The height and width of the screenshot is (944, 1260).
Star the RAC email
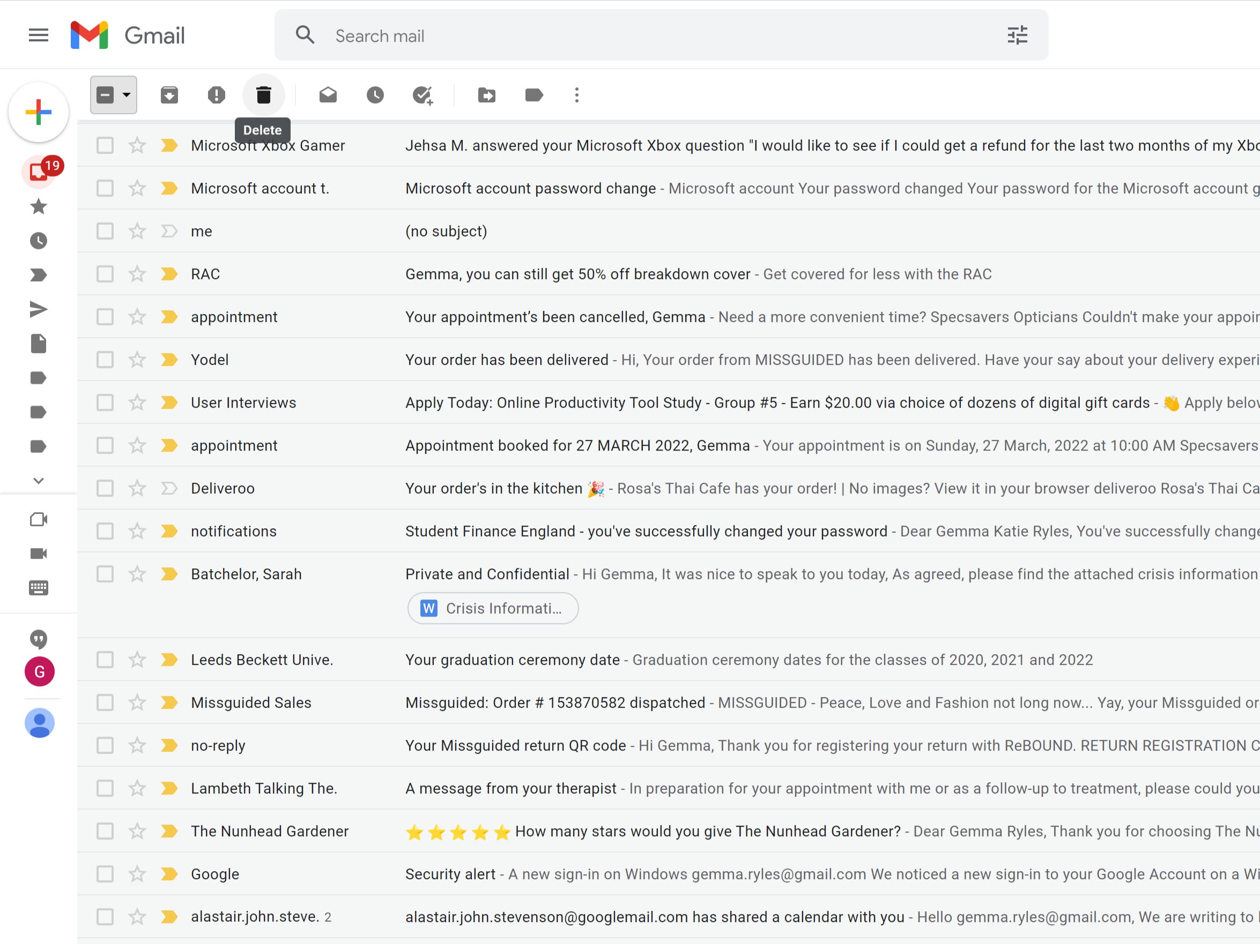tap(137, 274)
